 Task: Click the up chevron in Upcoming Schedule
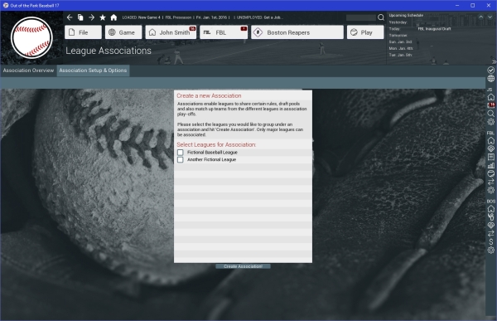[x=480, y=17]
